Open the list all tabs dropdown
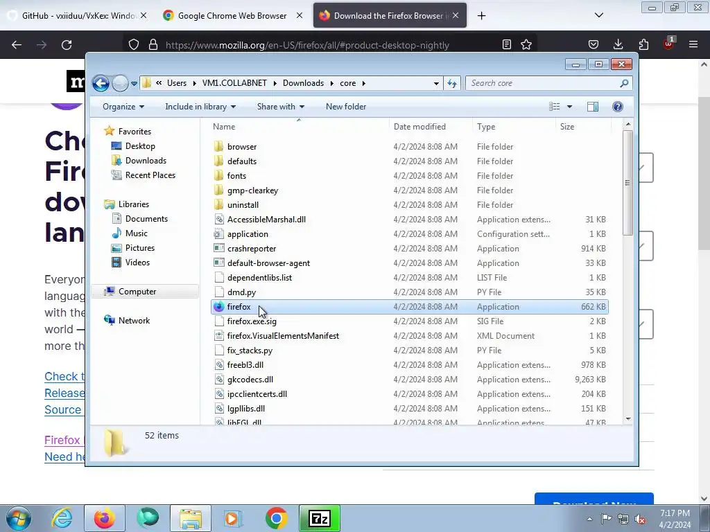 point(598,15)
